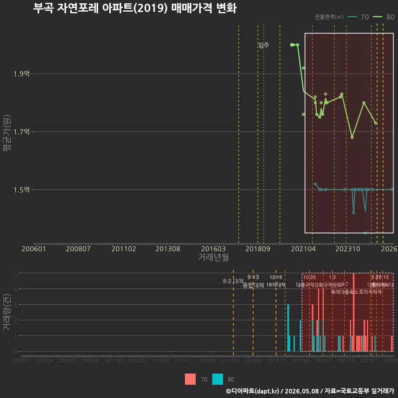Click the 거래년월 x-axis title
The image size is (398, 398).
[x=213, y=257]
